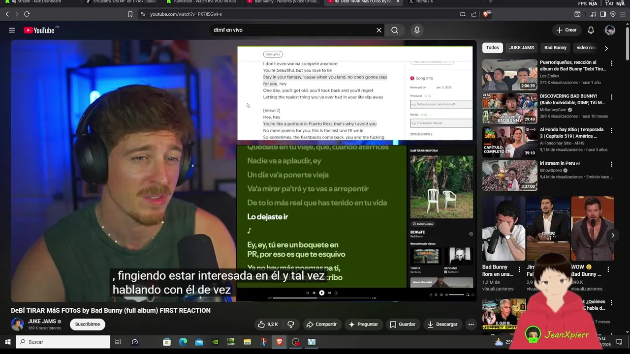Image resolution: width=630 pixels, height=354 pixels.
Task: Reload the page in the browser
Action: click(27, 14)
